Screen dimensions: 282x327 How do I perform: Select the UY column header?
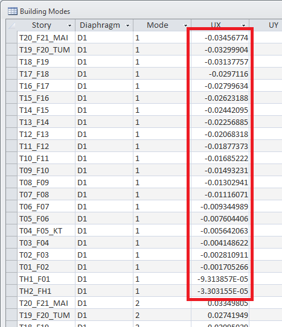pyautogui.click(x=266, y=25)
